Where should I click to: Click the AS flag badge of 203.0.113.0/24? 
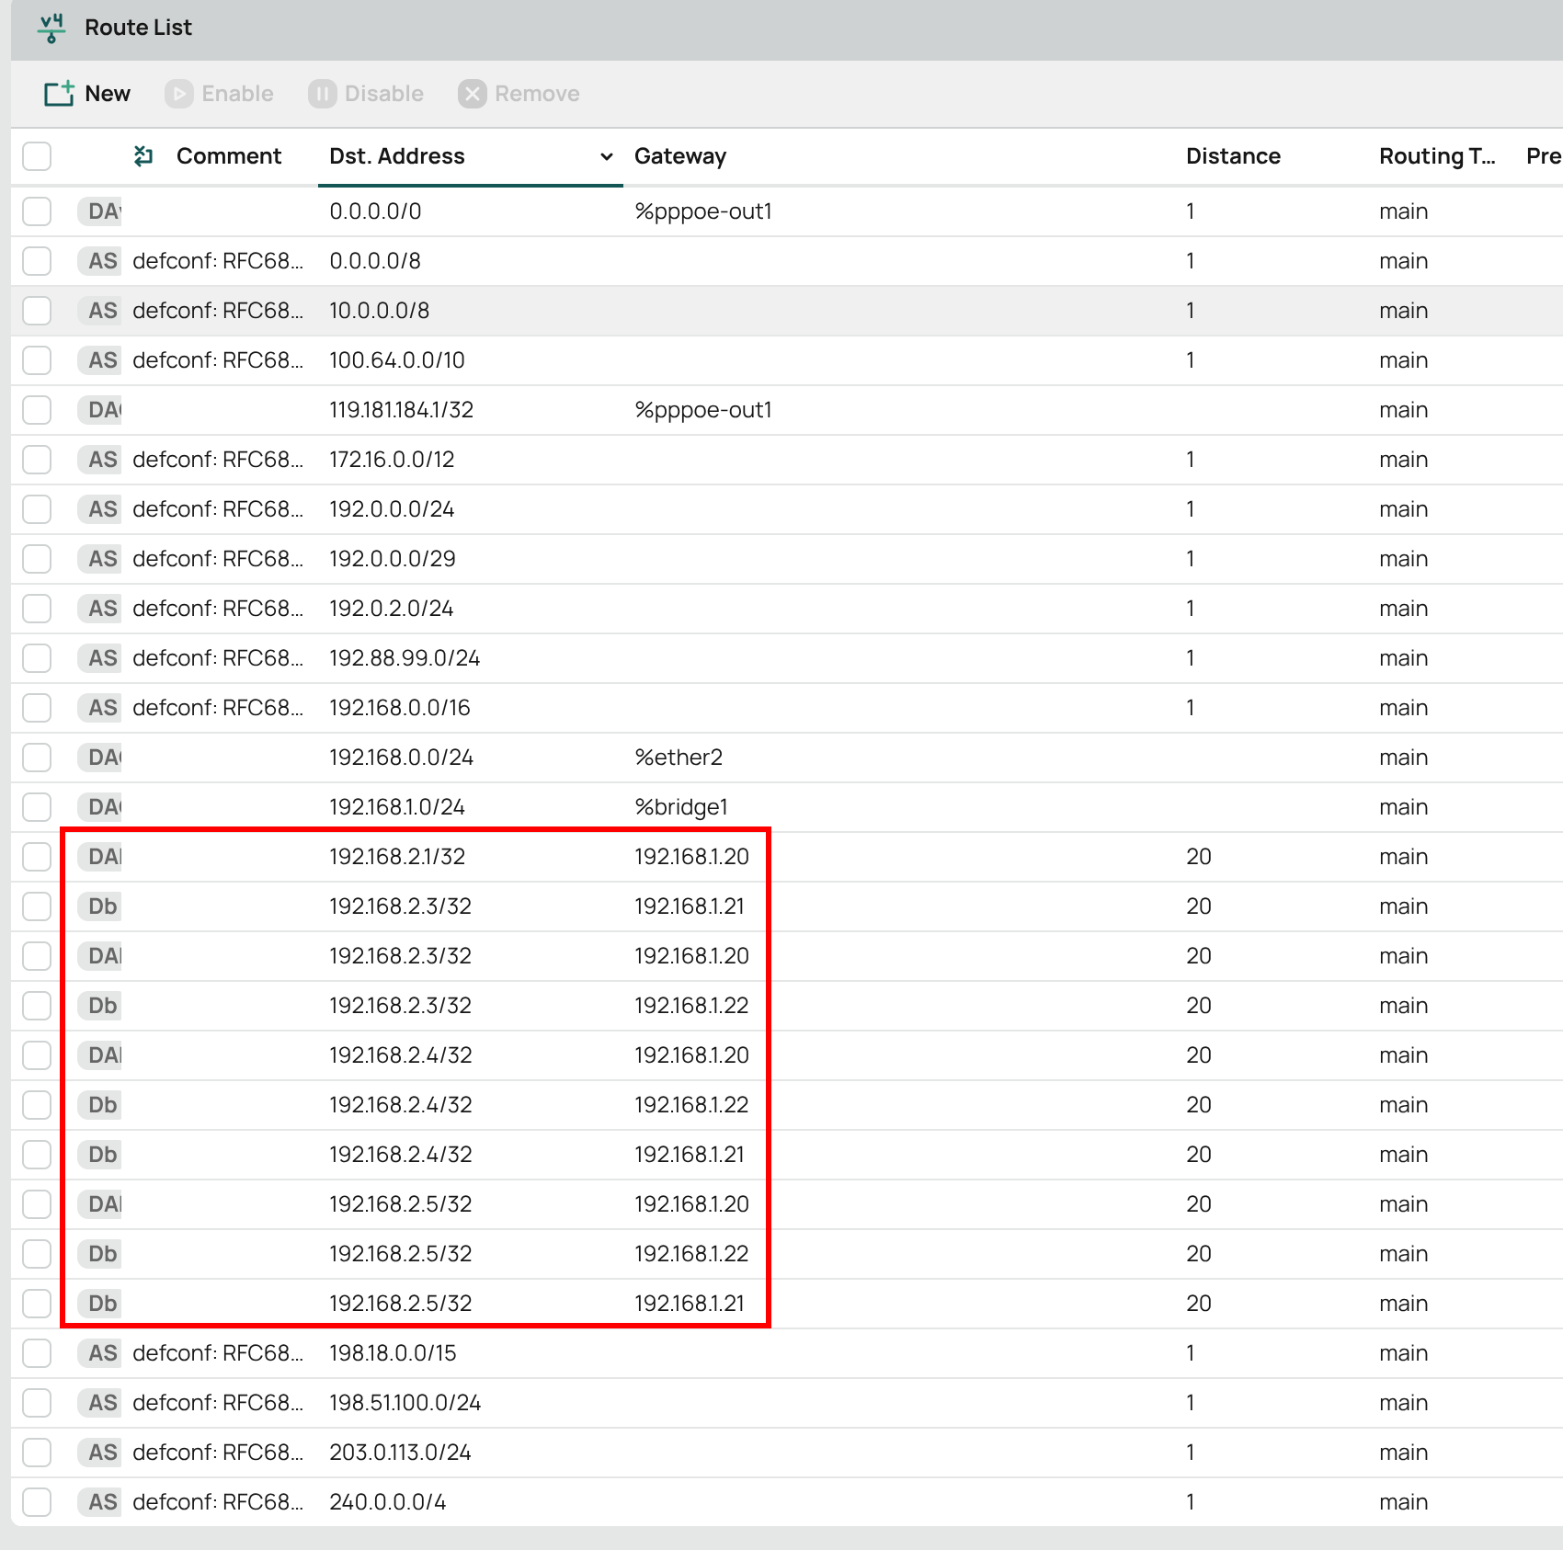[100, 1453]
